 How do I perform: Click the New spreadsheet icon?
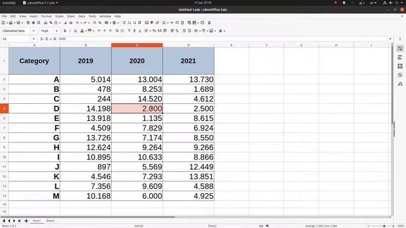(3, 23)
